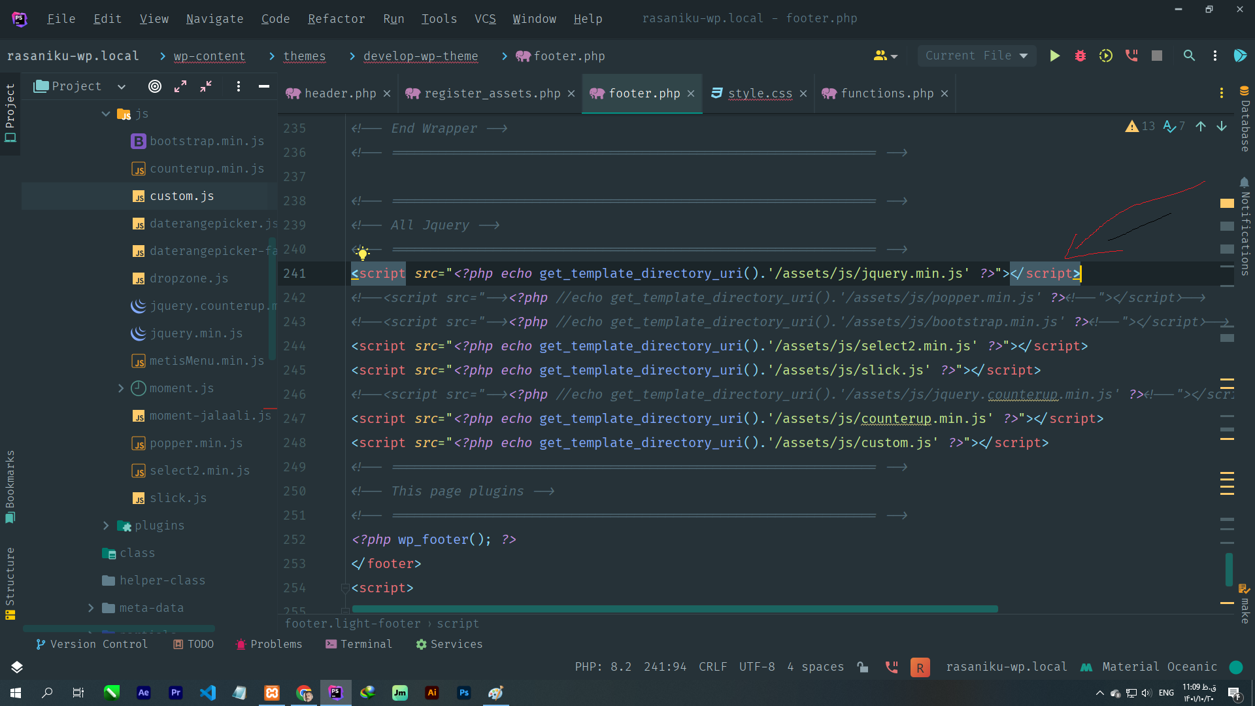The image size is (1255, 706).
Task: Open Version Control tool window
Action: click(92, 645)
